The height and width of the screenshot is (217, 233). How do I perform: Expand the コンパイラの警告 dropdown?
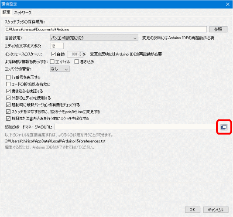(60, 69)
